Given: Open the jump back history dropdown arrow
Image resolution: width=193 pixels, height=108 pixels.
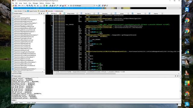Looking at the screenshot, I should click(x=21, y=6).
